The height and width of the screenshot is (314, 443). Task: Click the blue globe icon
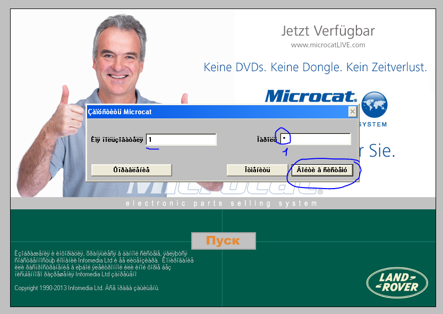pos(374,104)
